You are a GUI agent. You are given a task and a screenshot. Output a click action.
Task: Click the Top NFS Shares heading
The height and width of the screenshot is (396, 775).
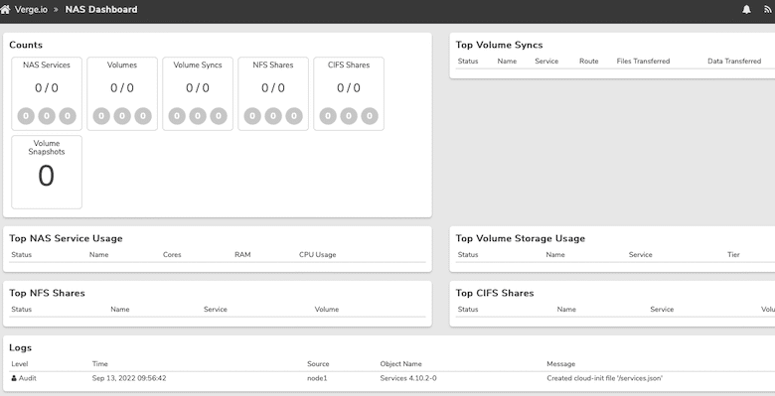click(x=47, y=294)
